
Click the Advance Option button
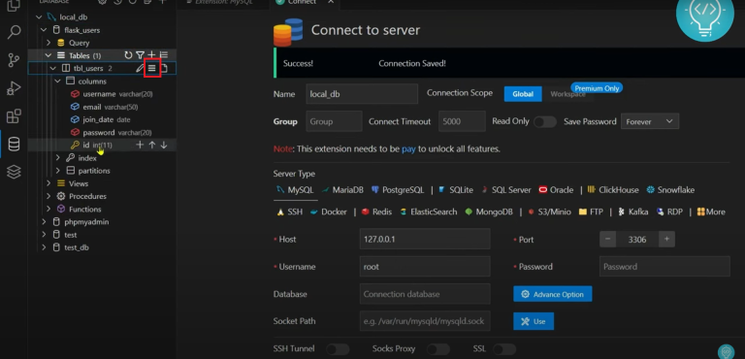click(553, 294)
